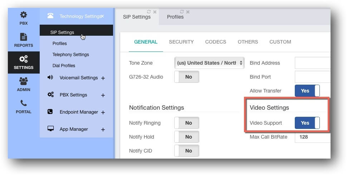Image resolution: width=347 pixels, height=175 pixels.
Task: Click the Tone Zone label
Action: pos(141,63)
